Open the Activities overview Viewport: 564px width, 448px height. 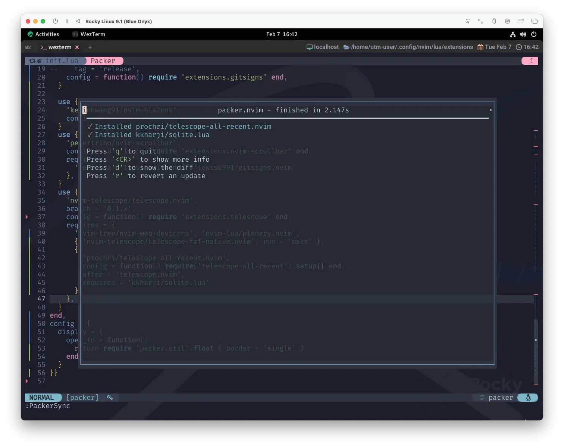click(43, 34)
